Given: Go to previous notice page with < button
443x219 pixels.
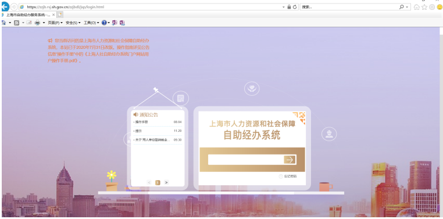Looking at the screenshot, I should point(149,182).
